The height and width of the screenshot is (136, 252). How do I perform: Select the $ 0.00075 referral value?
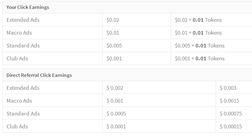click(x=231, y=114)
